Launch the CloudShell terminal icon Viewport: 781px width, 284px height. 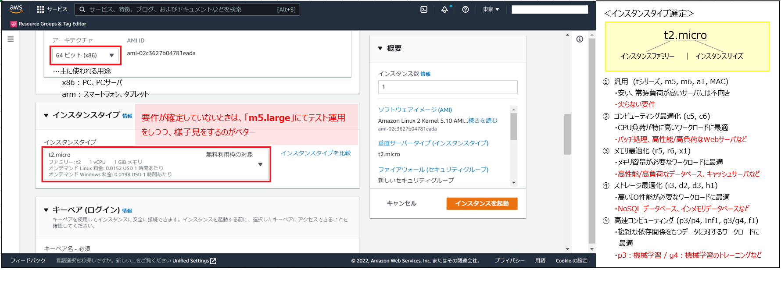(424, 9)
